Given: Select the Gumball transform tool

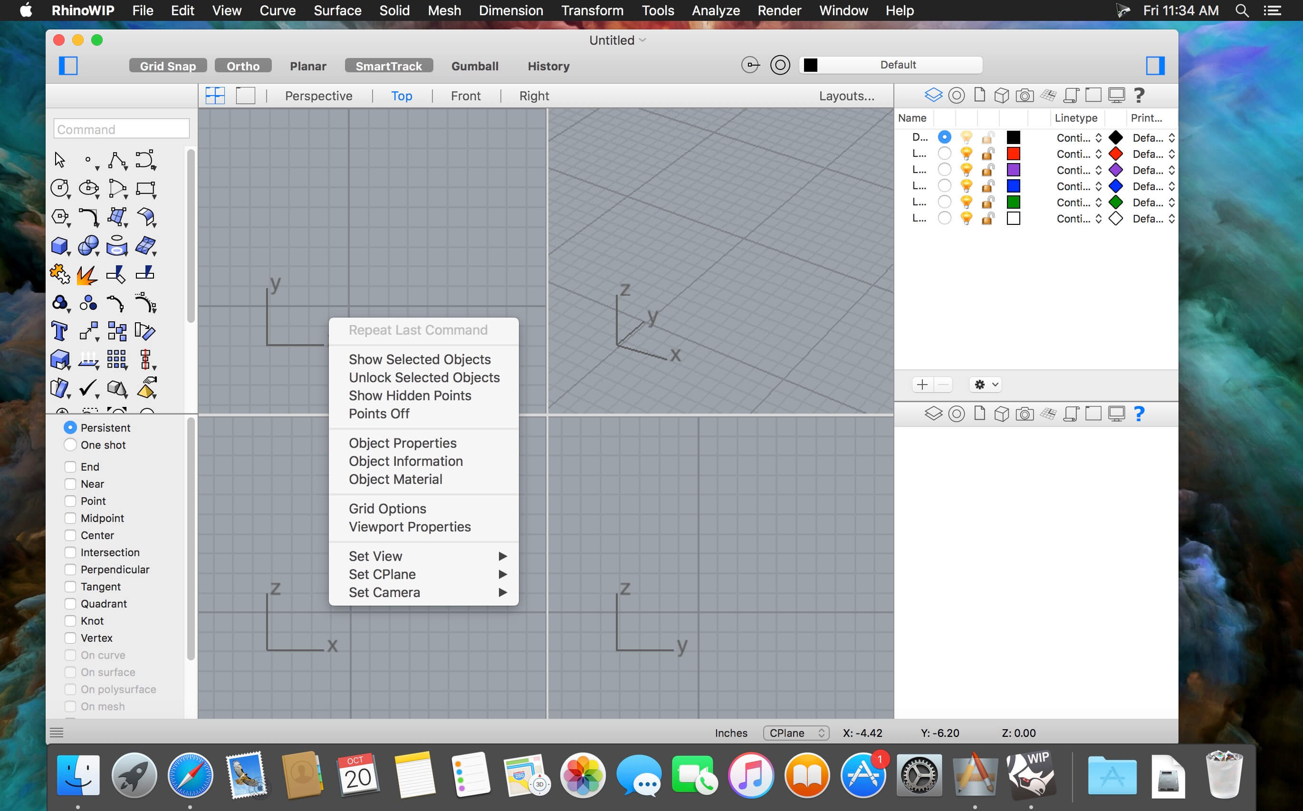Looking at the screenshot, I should pos(475,67).
